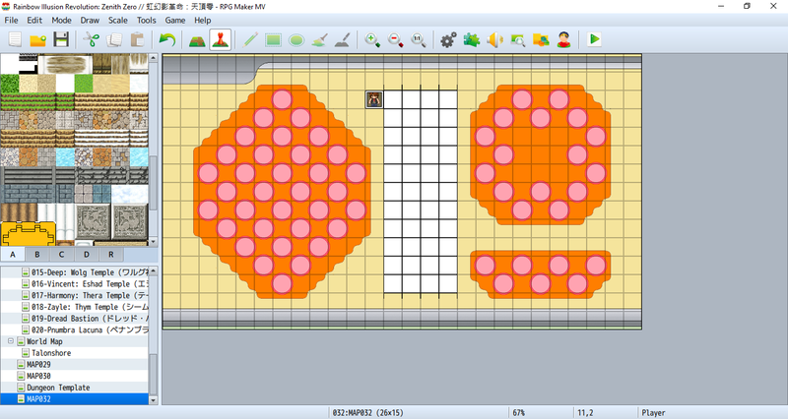The image size is (788, 419).
Task: Open the Plugin Manager puzzle icon
Action: point(472,40)
